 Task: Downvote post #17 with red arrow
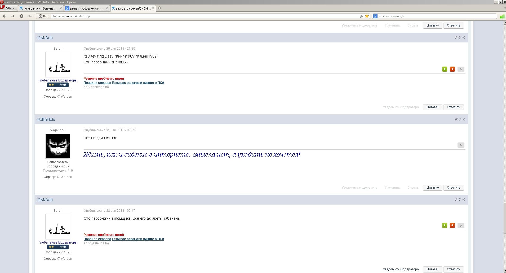point(452,226)
